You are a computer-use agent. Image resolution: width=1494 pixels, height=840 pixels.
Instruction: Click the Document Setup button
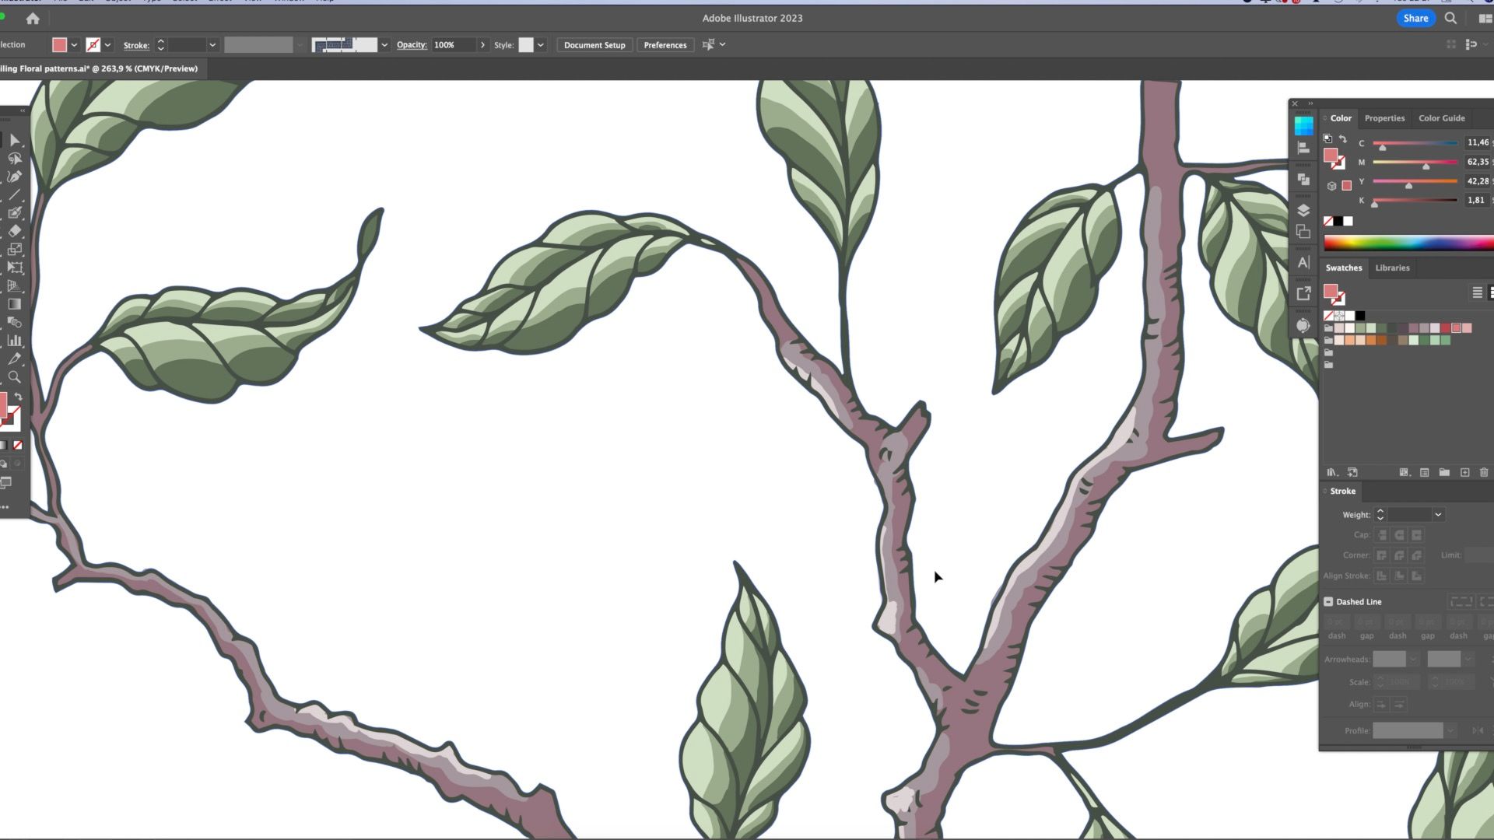(594, 45)
